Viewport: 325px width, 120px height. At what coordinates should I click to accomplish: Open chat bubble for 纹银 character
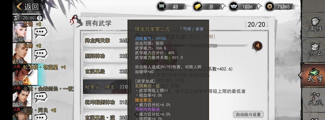(41, 32)
